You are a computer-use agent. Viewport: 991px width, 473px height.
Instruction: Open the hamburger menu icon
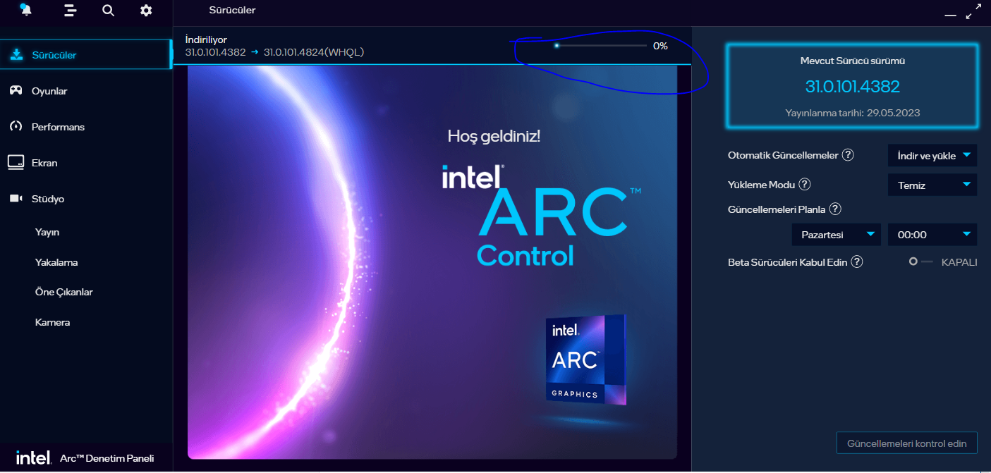[x=70, y=10]
